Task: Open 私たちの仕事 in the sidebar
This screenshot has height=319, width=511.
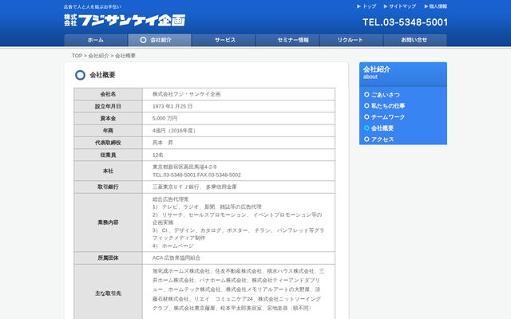Action: pyautogui.click(x=388, y=106)
